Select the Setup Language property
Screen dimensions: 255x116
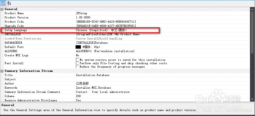pos(16,30)
